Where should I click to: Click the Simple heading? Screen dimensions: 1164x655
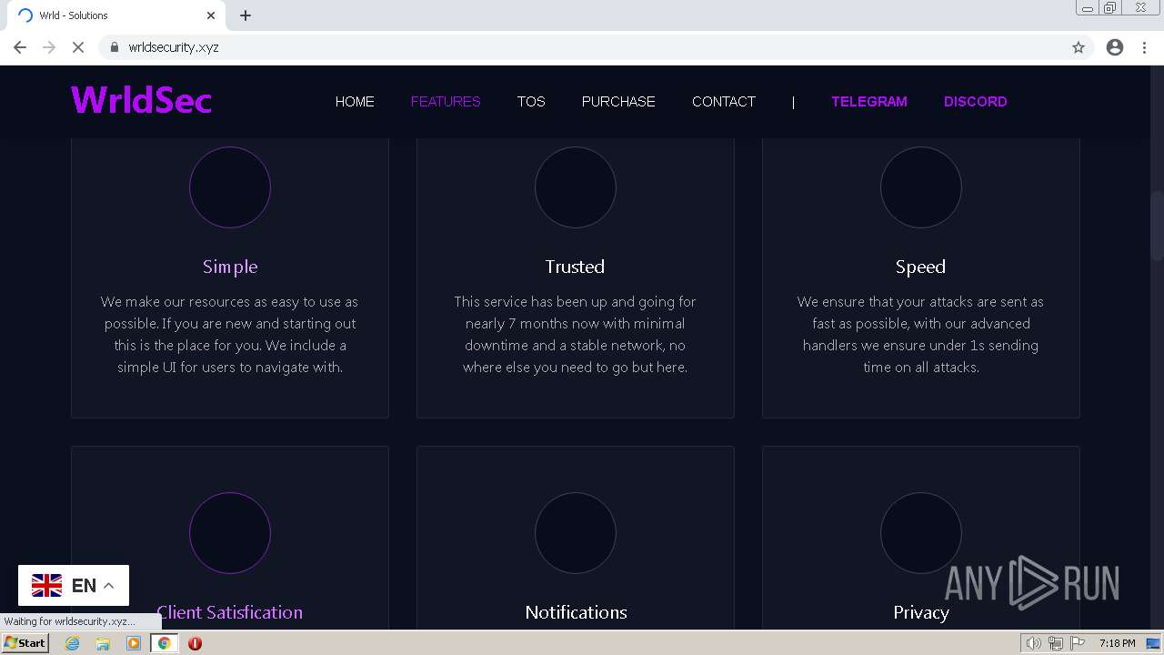click(230, 267)
